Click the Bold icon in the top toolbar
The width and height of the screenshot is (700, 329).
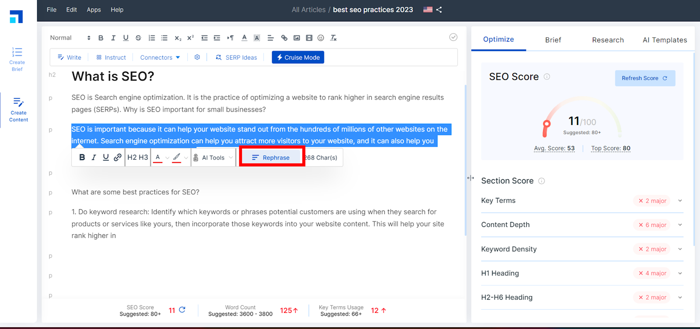tap(101, 38)
